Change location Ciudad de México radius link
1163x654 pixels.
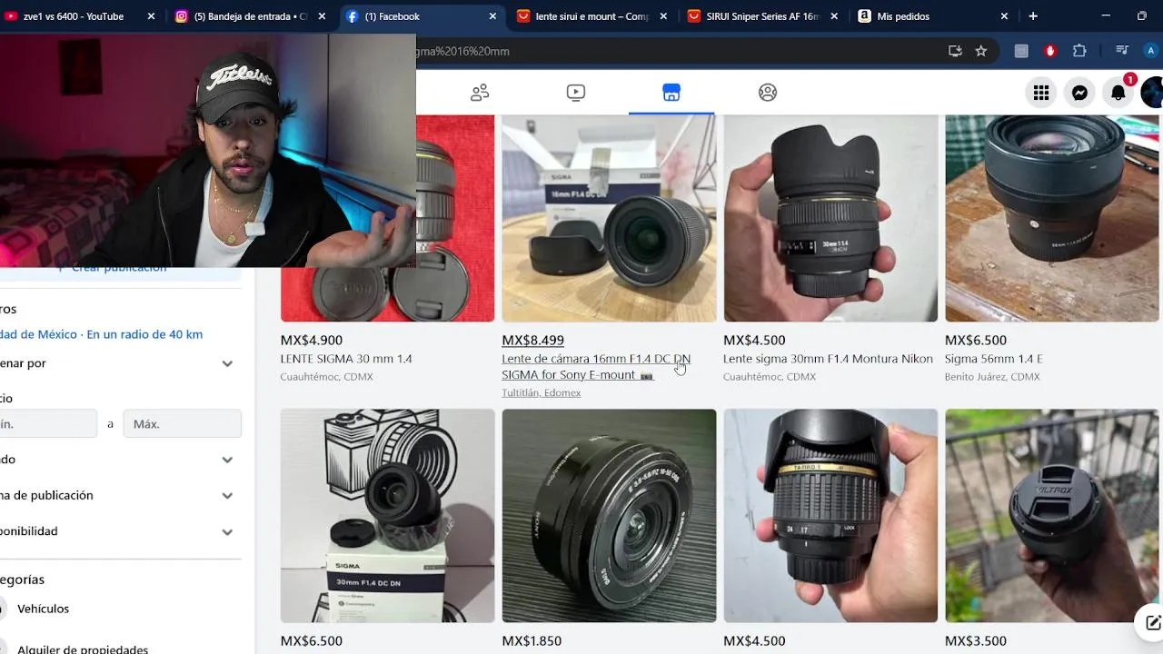(101, 334)
